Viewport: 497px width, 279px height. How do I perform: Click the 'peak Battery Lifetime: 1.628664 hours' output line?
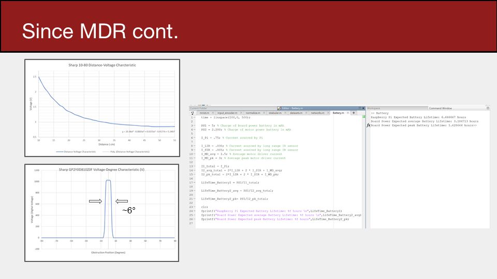click(424, 125)
